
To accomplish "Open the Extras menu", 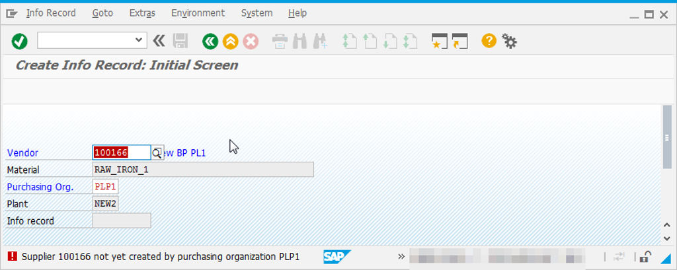I will point(142,13).
